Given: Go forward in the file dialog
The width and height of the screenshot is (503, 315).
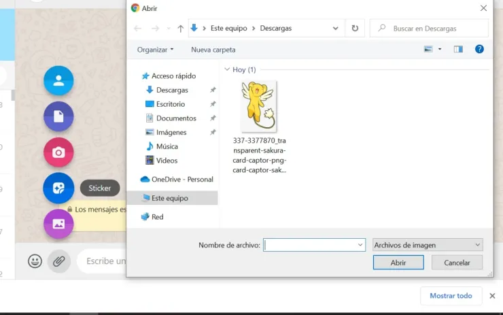Looking at the screenshot, I should coord(155,29).
